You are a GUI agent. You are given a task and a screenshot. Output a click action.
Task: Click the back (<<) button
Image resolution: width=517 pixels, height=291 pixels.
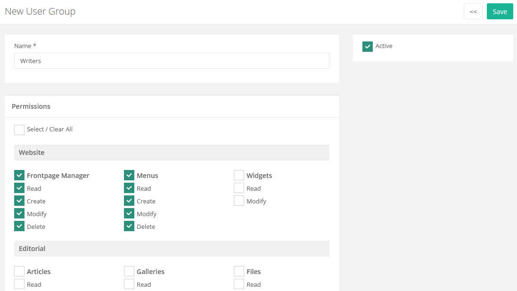click(473, 11)
